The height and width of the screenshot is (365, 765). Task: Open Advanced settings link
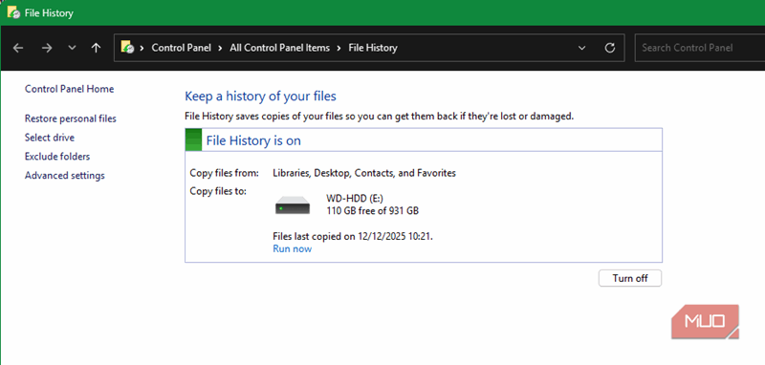tap(65, 176)
